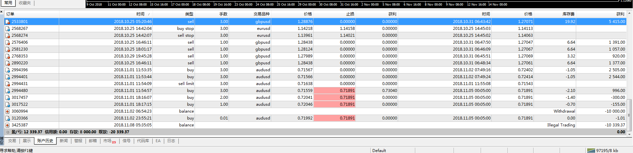Click the scroll down arrow of the history list
The height and width of the screenshot is (153, 633).
[629, 134]
